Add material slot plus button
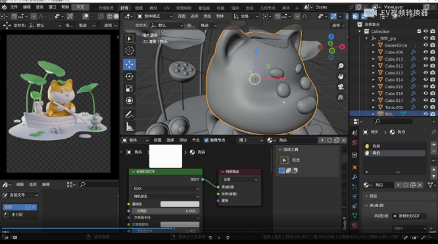This screenshot has height=244, width=438. (x=433, y=144)
